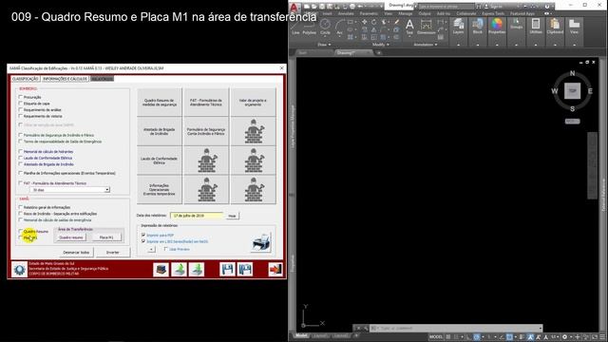Open the Manage ribbon tab
Image resolution: width=608 pixels, height=342 pixels.
click(406, 13)
